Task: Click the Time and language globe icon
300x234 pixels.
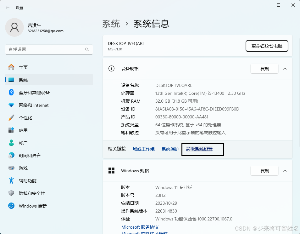Action: tap(11, 155)
